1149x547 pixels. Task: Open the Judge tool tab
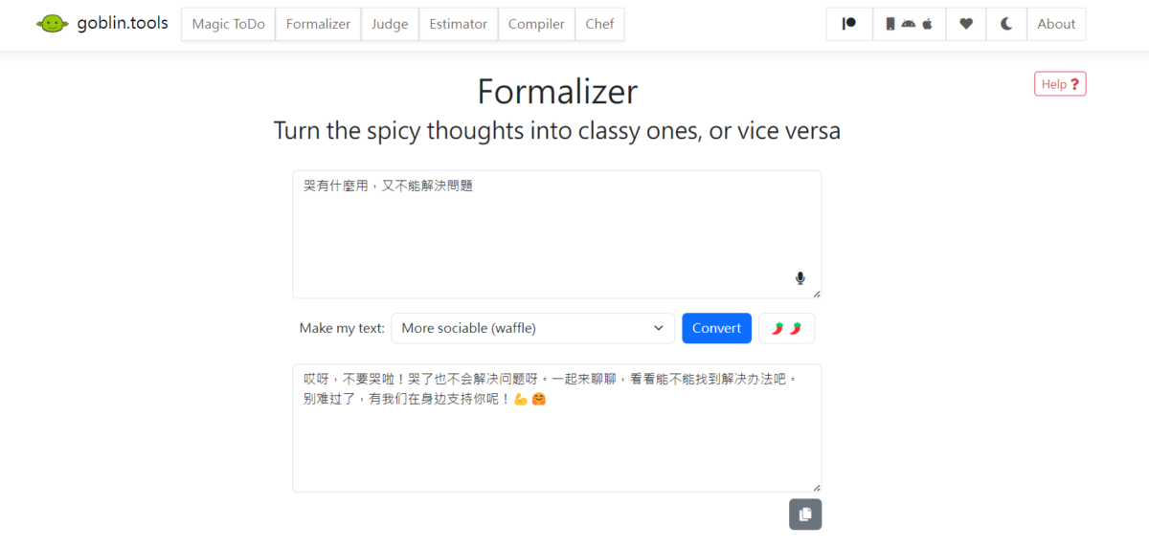point(390,24)
